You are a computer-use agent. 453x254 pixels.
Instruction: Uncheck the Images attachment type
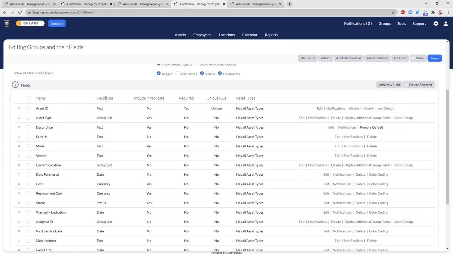[x=158, y=73]
